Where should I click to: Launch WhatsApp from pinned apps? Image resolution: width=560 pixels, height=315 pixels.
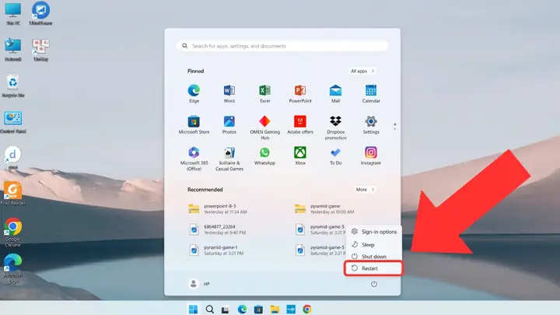click(264, 156)
